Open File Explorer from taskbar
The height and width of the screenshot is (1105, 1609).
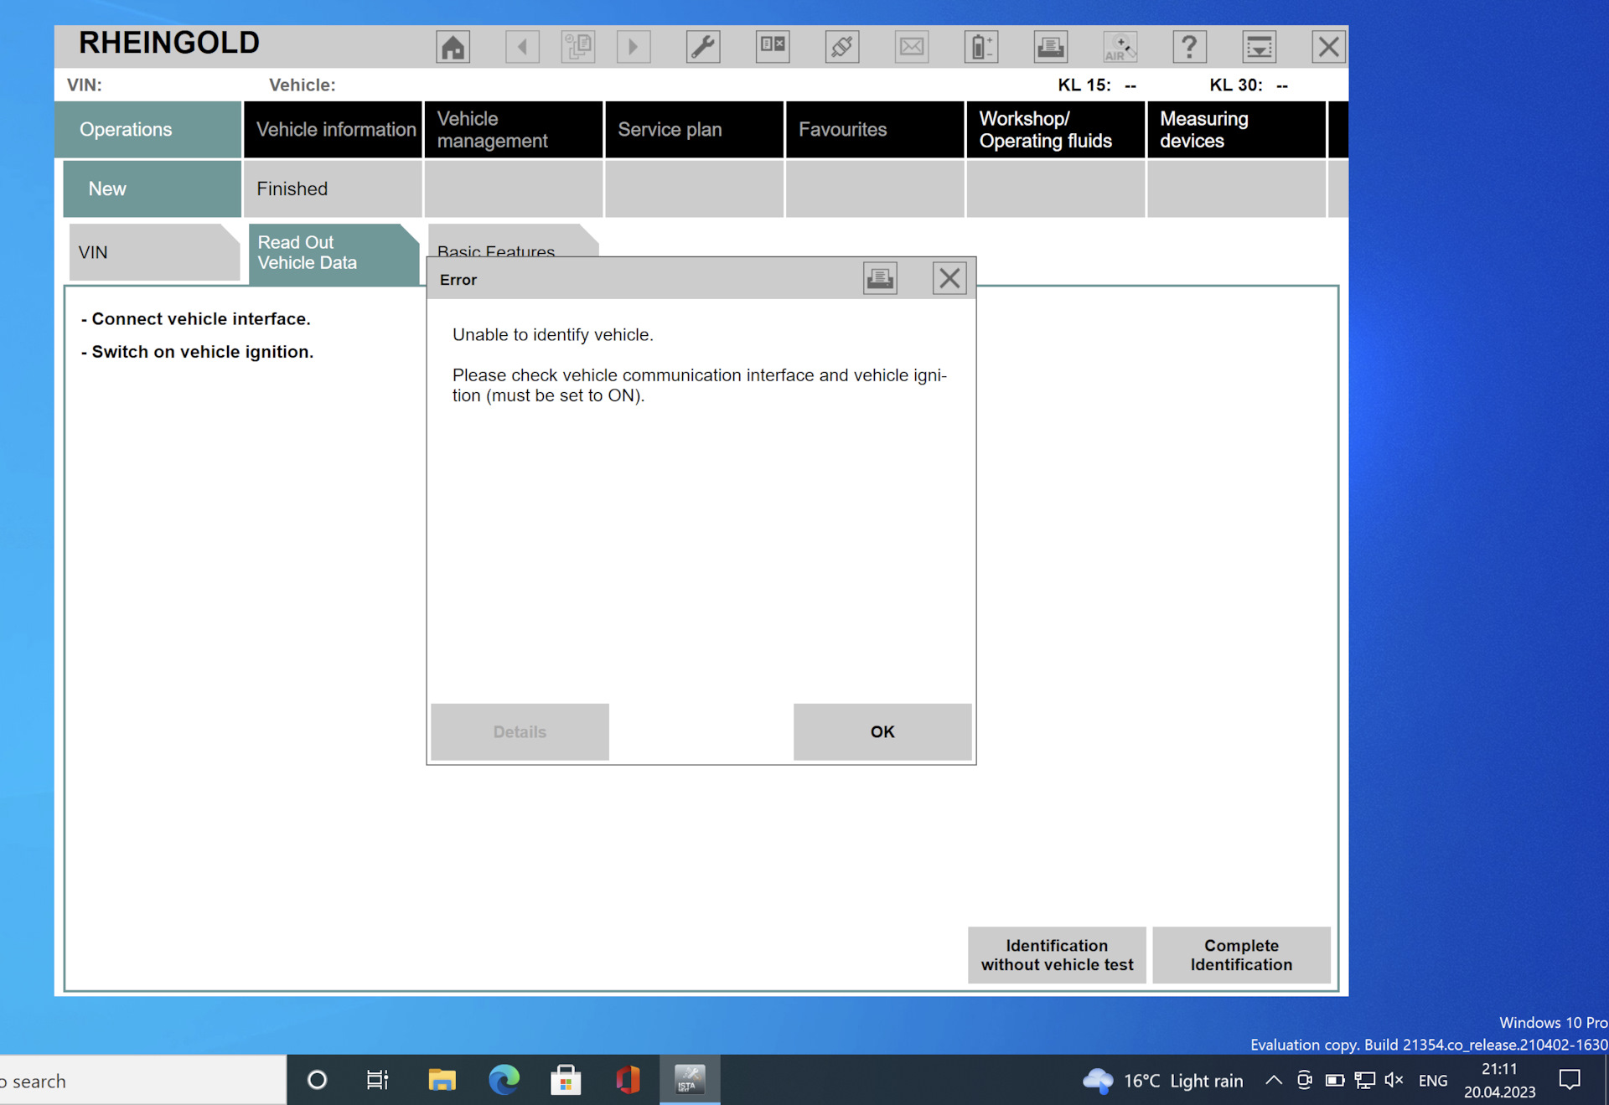coord(442,1081)
